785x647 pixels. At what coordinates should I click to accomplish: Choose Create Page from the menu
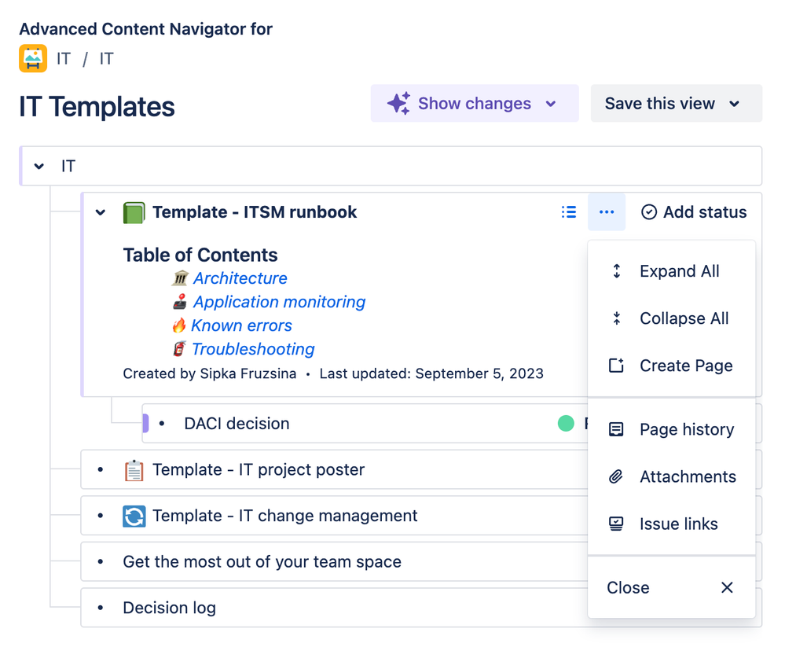[671, 365]
